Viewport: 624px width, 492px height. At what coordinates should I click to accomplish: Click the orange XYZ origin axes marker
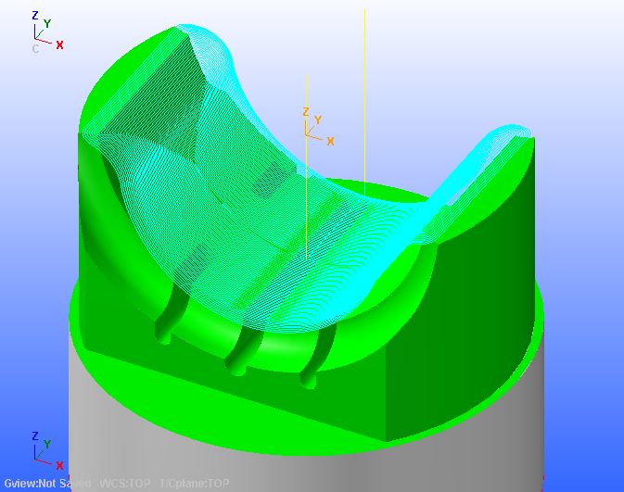point(318,127)
